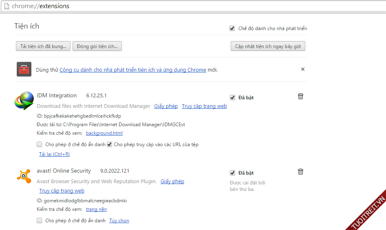The height and width of the screenshot is (230, 386).
Task: Dismiss the developer tools banner
Action: 303,69
